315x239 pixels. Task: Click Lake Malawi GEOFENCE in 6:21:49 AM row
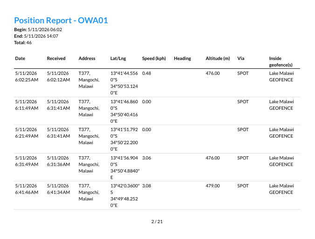[x=281, y=133]
